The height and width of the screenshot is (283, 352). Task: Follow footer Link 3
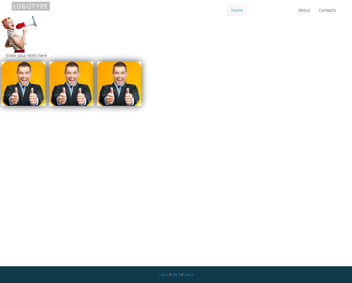[x=188, y=275]
